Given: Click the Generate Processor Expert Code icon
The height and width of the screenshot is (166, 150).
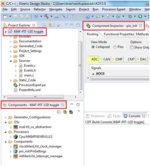Looking at the screenshot, I should 65,112.
